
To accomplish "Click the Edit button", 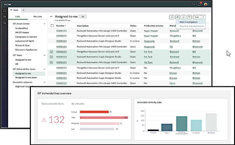I will tap(197, 17).
